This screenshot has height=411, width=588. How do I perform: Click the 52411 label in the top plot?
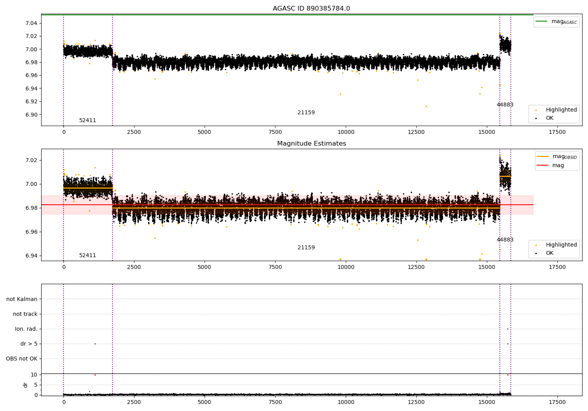click(x=87, y=121)
